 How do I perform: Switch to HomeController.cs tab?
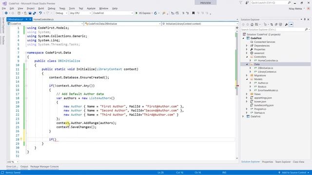tap(43, 19)
